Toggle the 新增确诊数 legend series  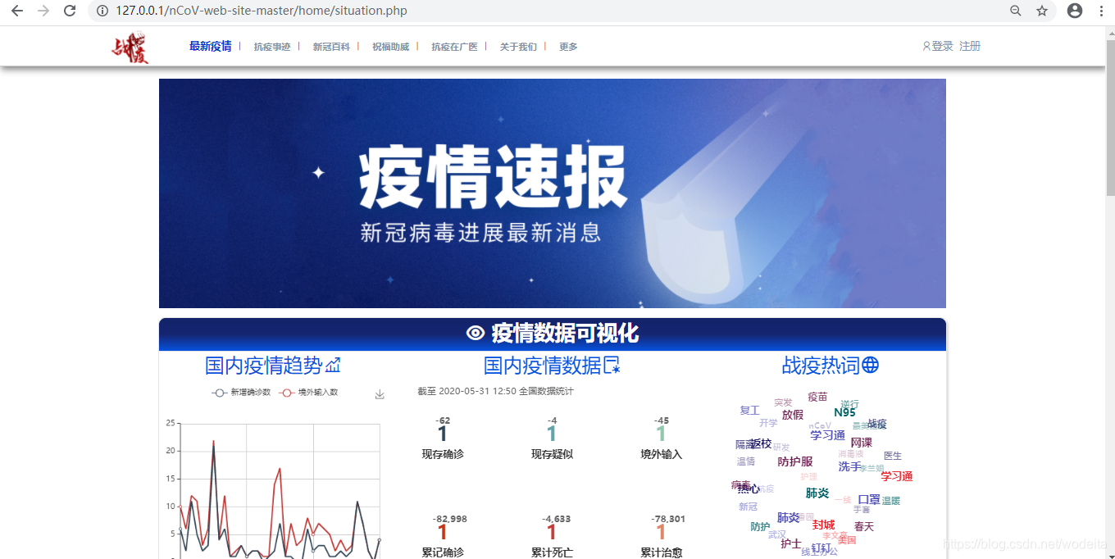240,393
